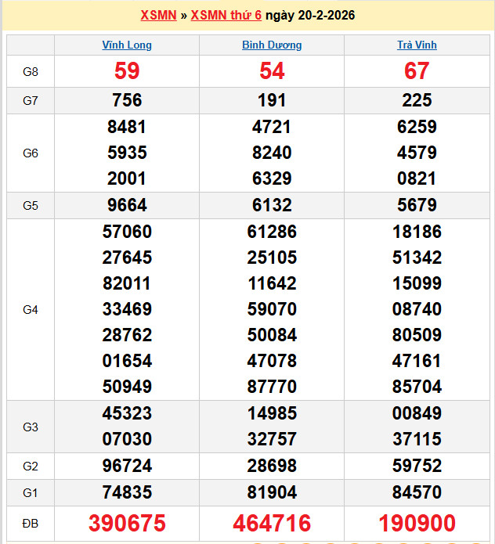Select the Bình Dương special prize 464716

(x=272, y=523)
